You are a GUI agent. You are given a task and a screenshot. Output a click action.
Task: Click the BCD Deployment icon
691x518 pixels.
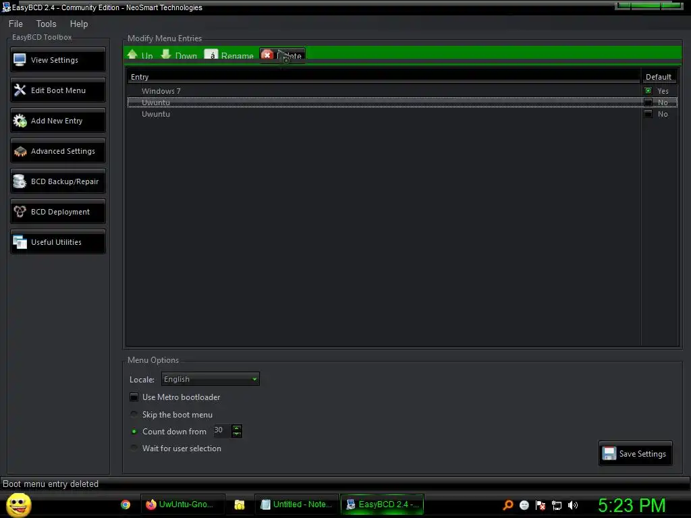pos(20,212)
